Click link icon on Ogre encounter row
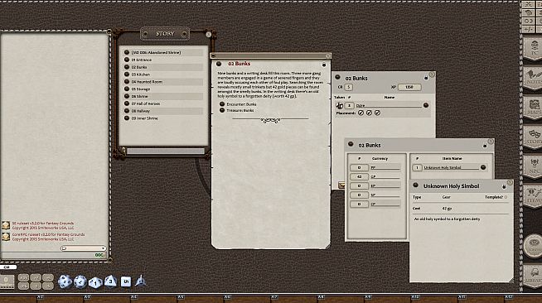Viewport: 542px width, 303px height. click(x=426, y=105)
